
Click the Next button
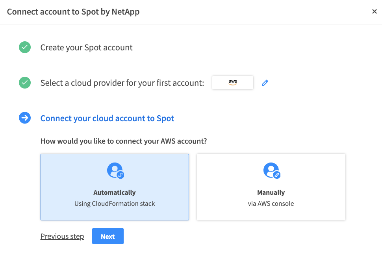(108, 236)
